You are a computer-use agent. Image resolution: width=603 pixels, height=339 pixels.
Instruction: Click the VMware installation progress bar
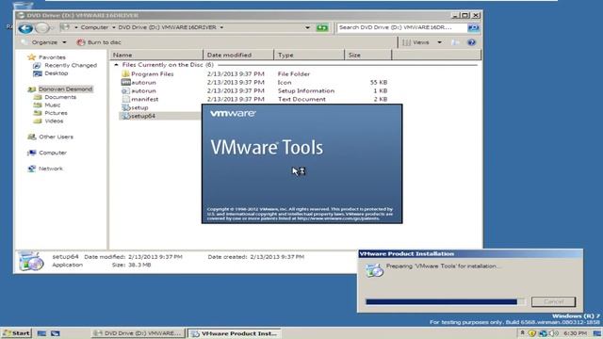pos(446,302)
